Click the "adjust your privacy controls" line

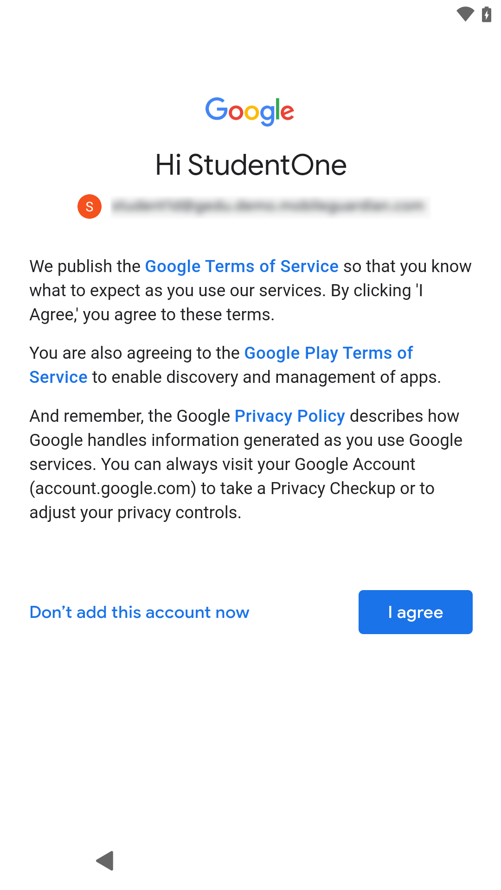135,513
